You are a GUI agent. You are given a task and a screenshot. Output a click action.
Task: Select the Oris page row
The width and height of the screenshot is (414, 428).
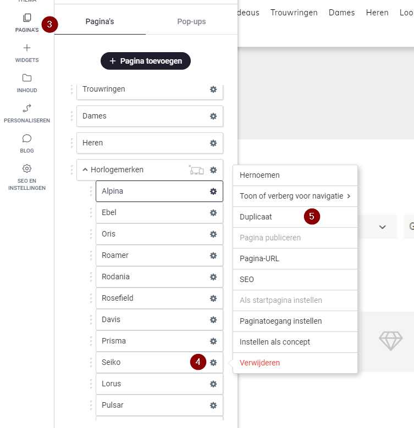[x=159, y=234]
